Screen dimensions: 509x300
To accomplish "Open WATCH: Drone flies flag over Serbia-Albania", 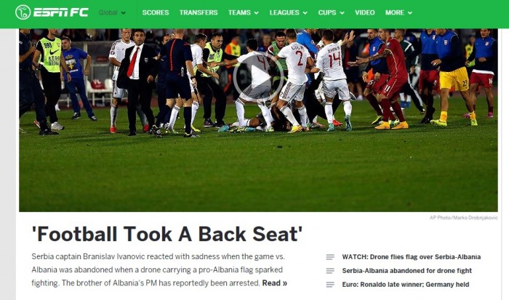I will [412, 257].
